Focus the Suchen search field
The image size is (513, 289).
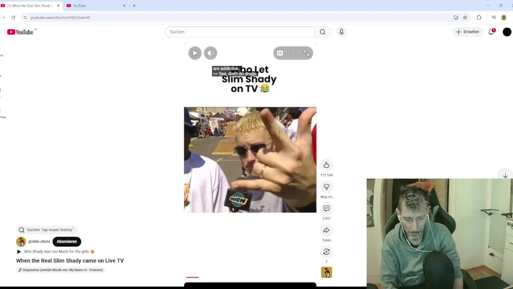pyautogui.click(x=240, y=32)
